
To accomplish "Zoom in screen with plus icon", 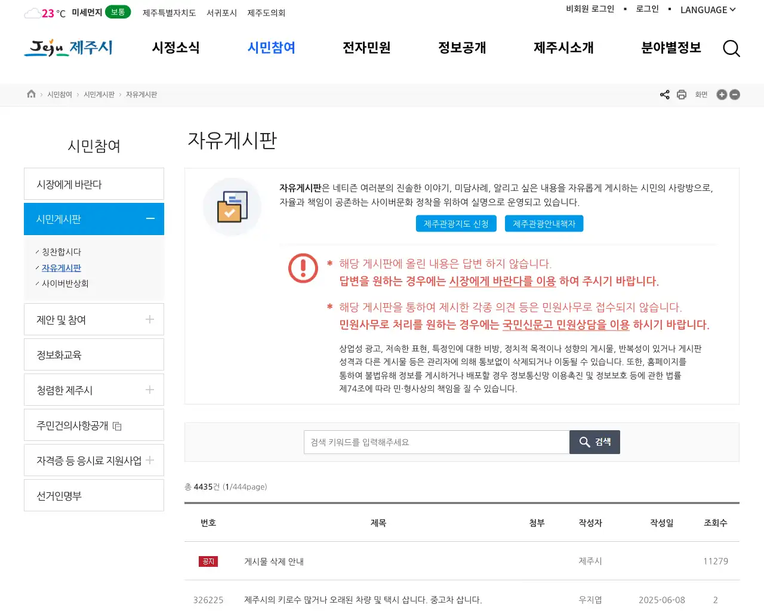I will (722, 94).
